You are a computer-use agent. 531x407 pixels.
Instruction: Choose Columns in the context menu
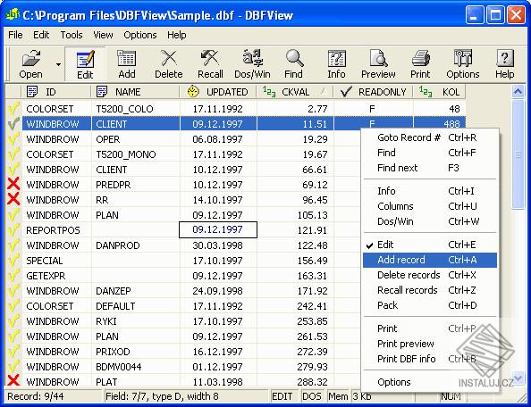coord(430,206)
